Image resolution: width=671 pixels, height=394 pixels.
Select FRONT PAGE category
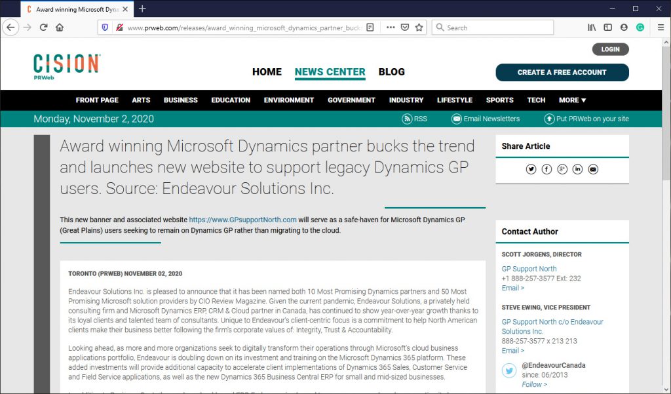tap(97, 100)
